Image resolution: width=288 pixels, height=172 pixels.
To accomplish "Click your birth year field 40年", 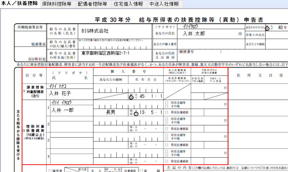I will [282, 28].
